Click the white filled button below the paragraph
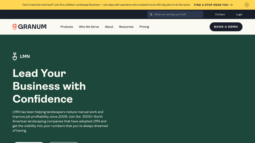 click(29, 142)
